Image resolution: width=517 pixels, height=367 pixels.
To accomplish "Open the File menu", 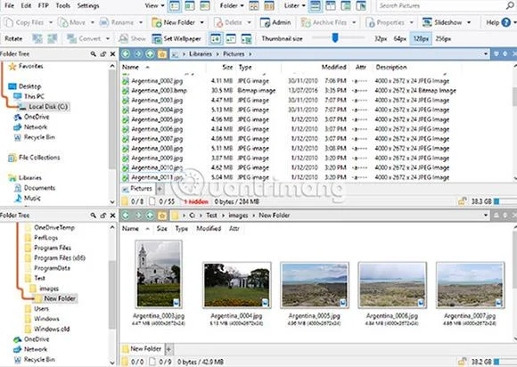I will click(10, 5).
